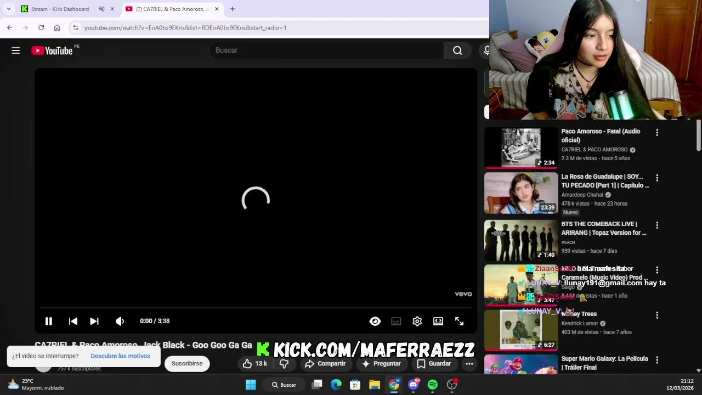Open more actions ellipsis below video
The height and width of the screenshot is (395, 702).
[469, 364]
